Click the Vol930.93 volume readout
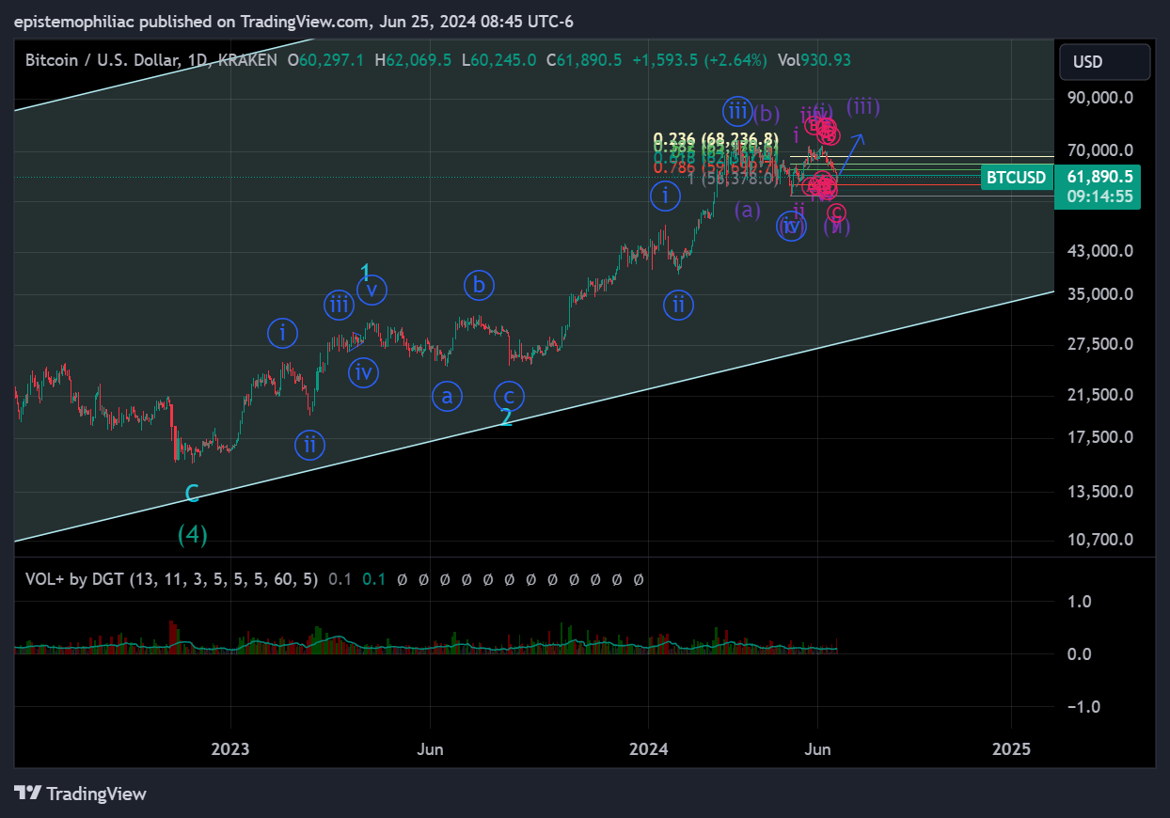The image size is (1170, 818). click(x=814, y=60)
